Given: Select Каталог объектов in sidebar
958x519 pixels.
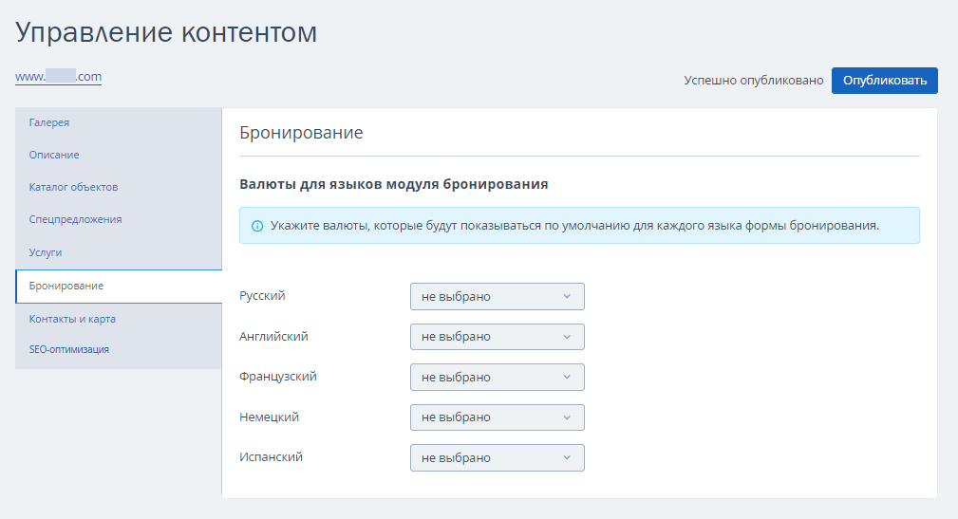Looking at the screenshot, I should (73, 187).
